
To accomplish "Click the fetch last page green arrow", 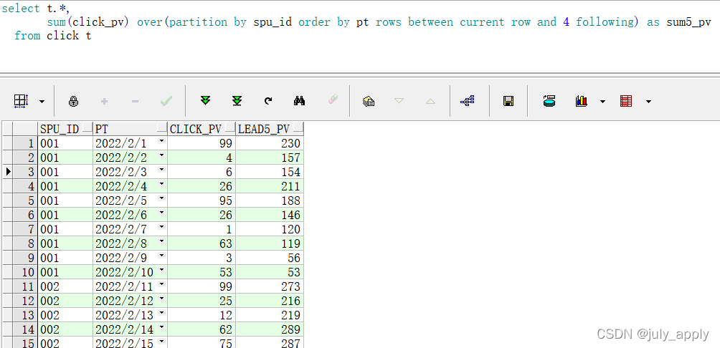I will pyautogui.click(x=237, y=101).
